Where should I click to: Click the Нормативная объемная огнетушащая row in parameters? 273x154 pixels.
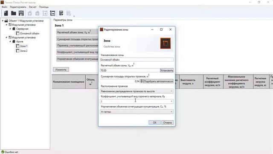[77, 59]
